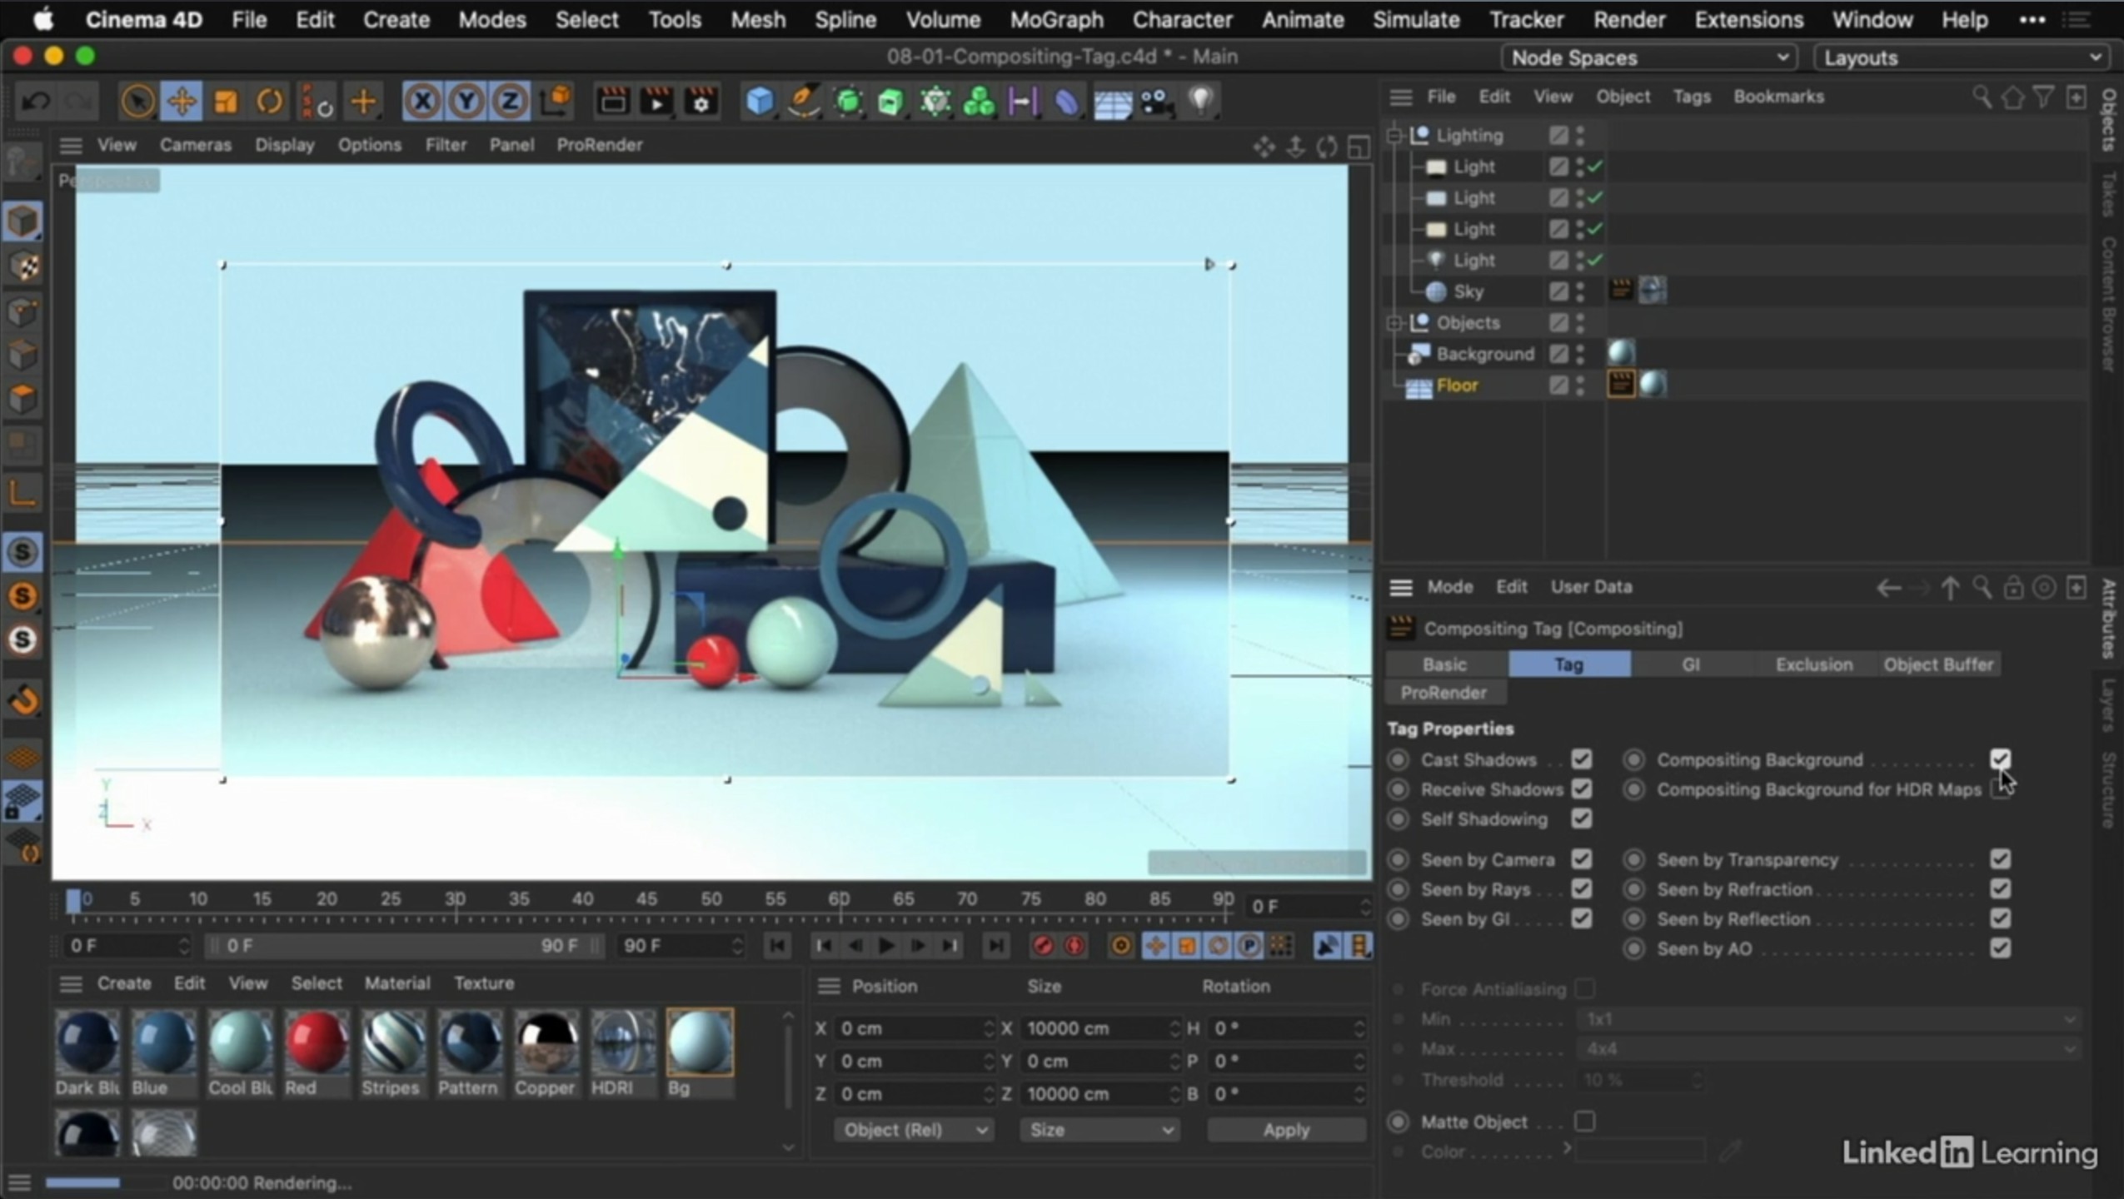The height and width of the screenshot is (1199, 2124).
Task: Click Compositing tag on Floor object
Action: tap(1620, 385)
